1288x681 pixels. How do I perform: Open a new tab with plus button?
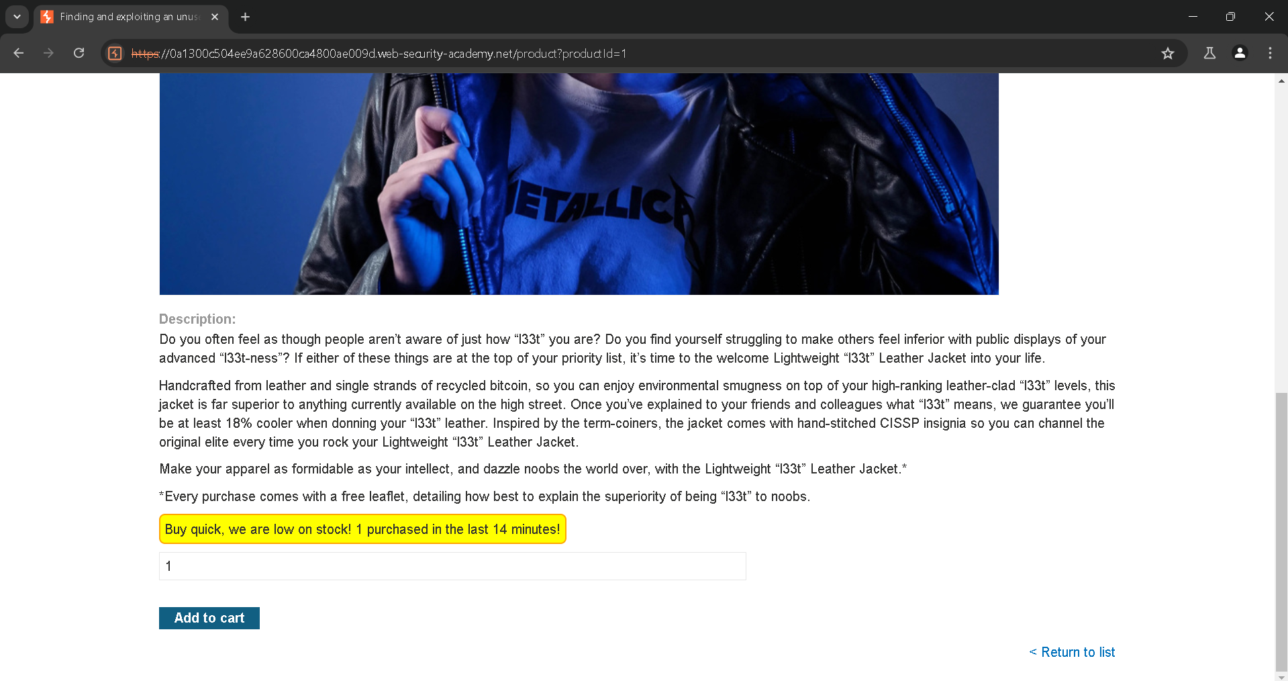[246, 17]
